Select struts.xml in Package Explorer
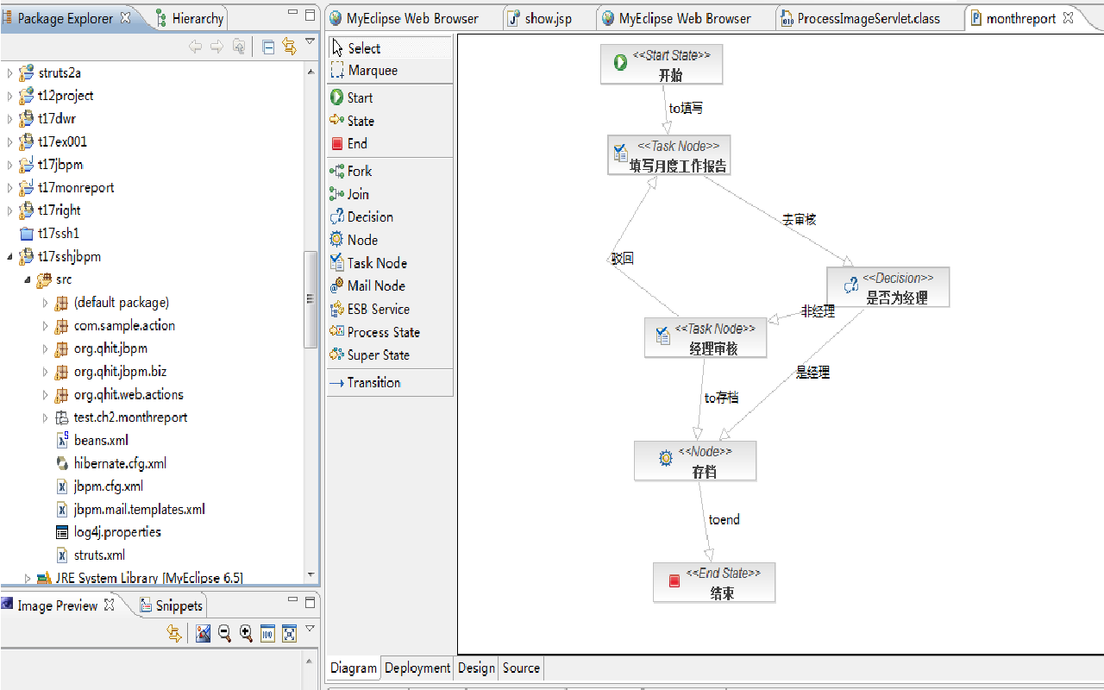1104x690 pixels. point(99,555)
